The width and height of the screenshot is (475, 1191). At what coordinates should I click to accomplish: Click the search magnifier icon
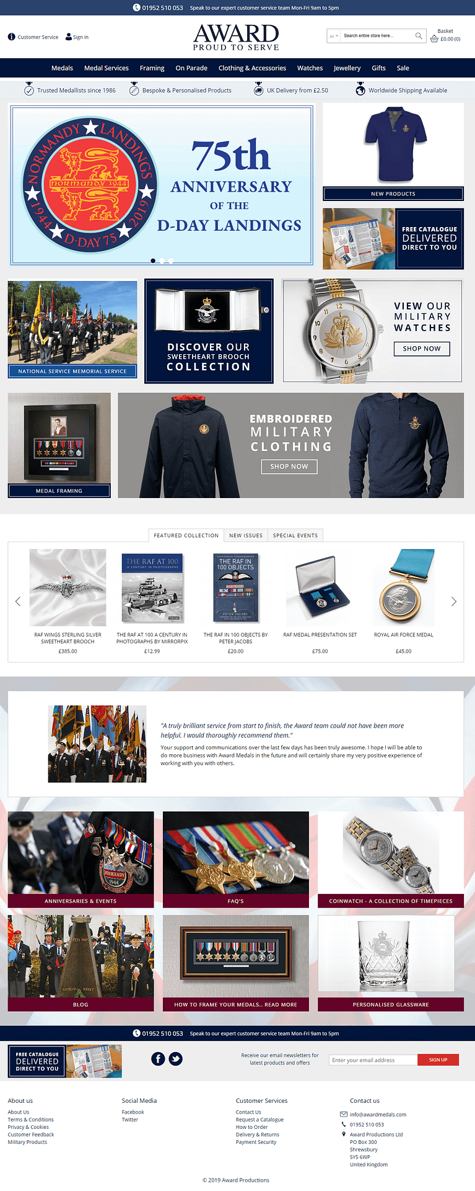pyautogui.click(x=419, y=36)
